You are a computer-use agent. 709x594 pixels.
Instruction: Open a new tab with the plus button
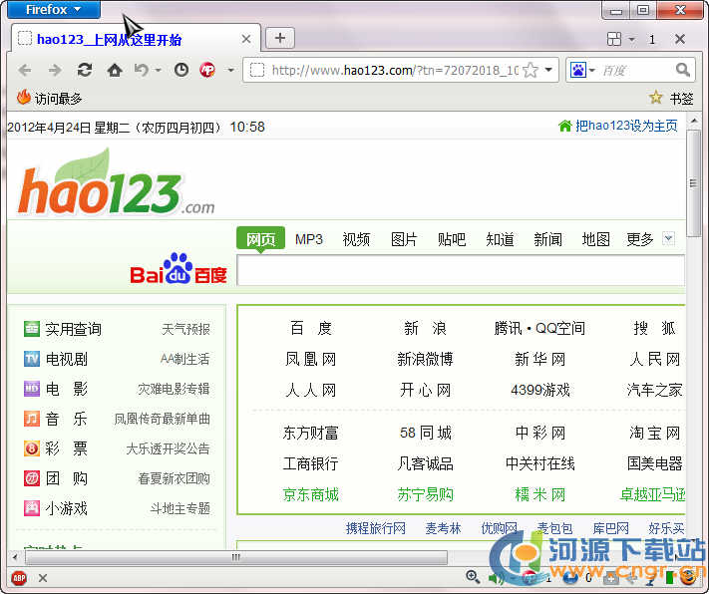(x=280, y=38)
